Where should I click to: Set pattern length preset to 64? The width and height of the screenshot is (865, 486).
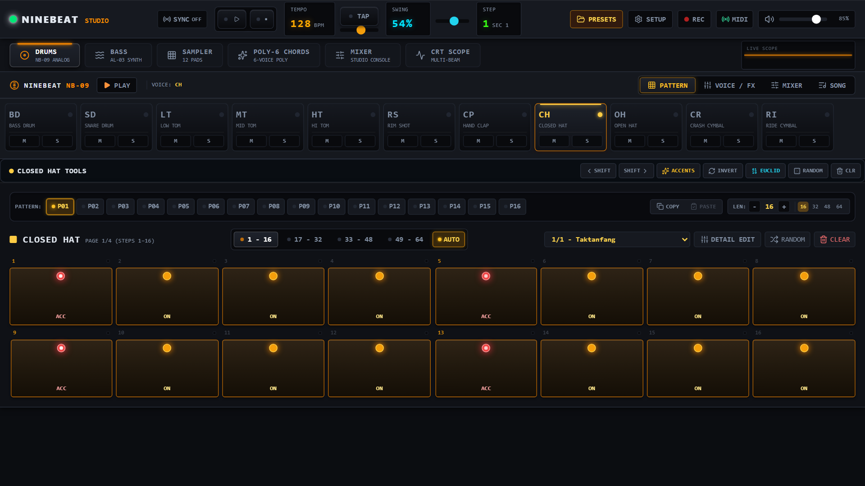point(839,207)
